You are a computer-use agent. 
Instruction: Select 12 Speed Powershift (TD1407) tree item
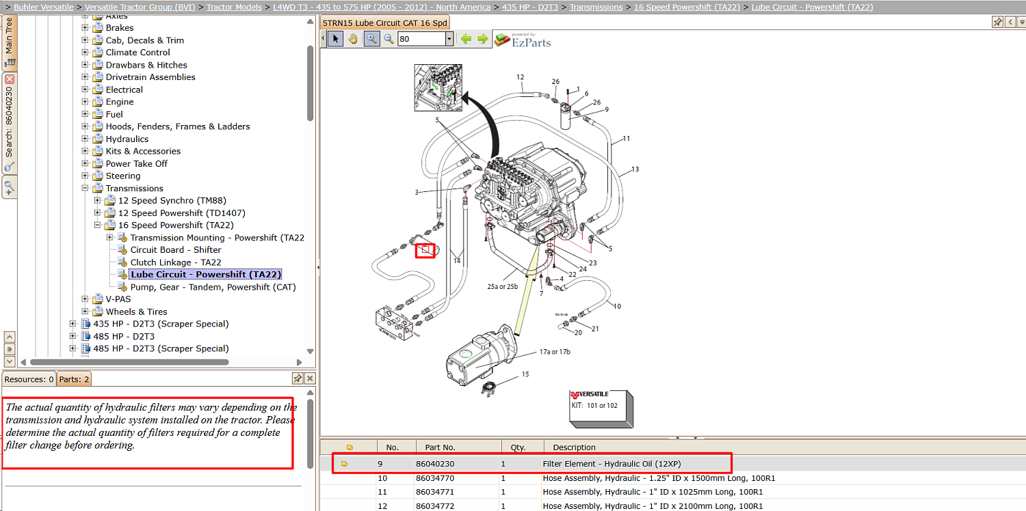pos(181,213)
